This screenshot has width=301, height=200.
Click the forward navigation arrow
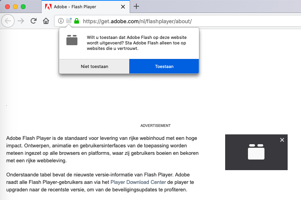coord(21,21)
